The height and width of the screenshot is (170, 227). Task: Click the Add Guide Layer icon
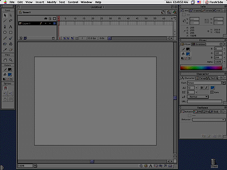coord(25,38)
